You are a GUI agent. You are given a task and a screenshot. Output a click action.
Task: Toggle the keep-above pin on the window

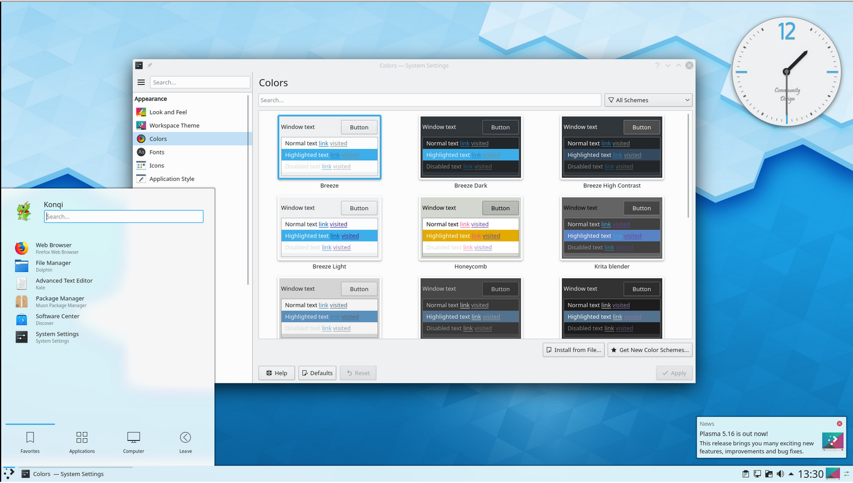[149, 65]
